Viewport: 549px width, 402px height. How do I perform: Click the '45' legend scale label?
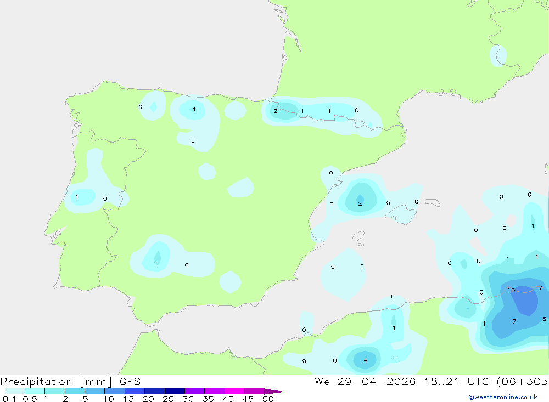pos(248,399)
